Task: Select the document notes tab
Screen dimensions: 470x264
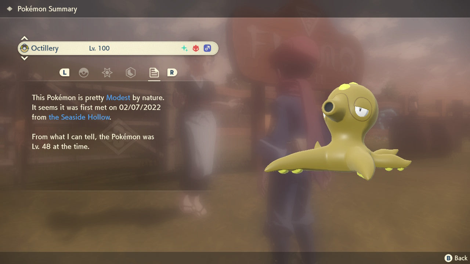Action: coord(154,73)
